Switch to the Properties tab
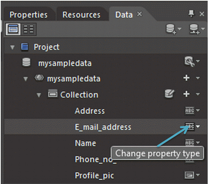 28,15
